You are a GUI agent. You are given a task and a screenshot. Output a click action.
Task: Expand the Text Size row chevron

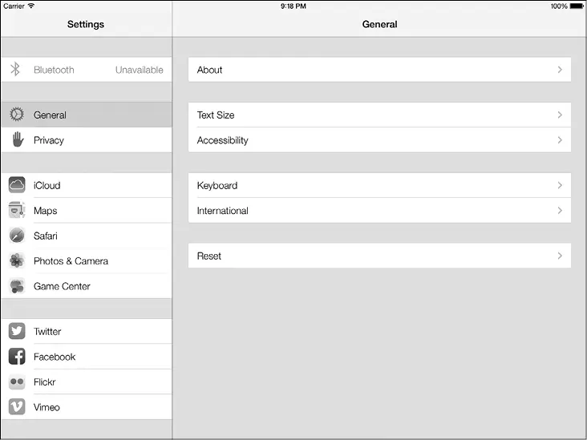(560, 115)
